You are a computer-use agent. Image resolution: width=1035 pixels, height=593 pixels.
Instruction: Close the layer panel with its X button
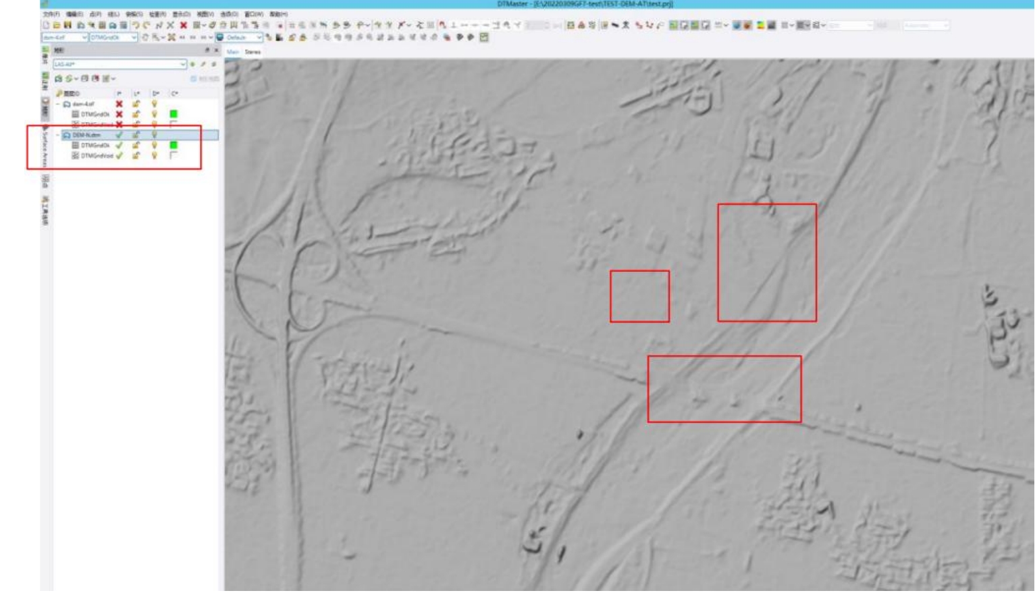click(216, 51)
